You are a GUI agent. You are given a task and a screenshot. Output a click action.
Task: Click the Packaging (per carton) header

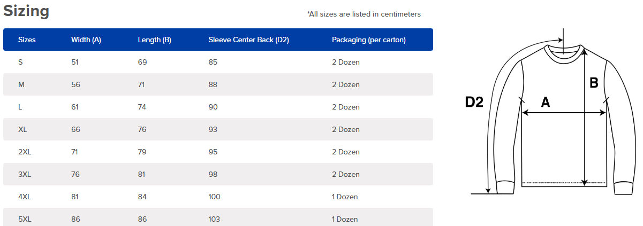[369, 40]
